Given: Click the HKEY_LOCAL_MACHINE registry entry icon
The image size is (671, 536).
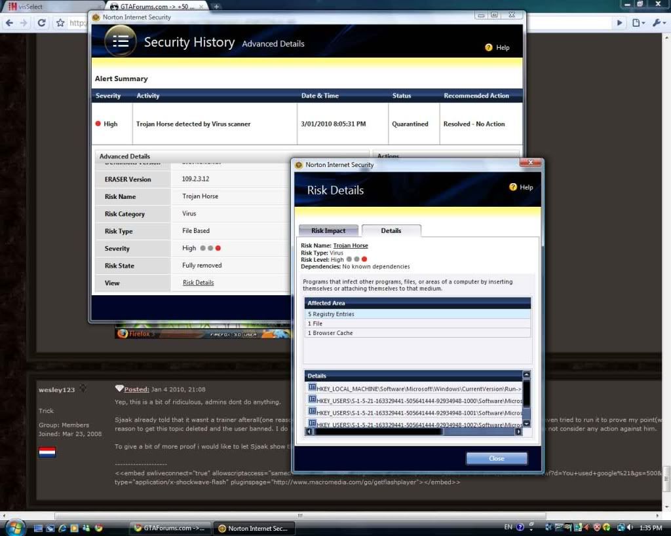Looking at the screenshot, I should click(x=313, y=388).
